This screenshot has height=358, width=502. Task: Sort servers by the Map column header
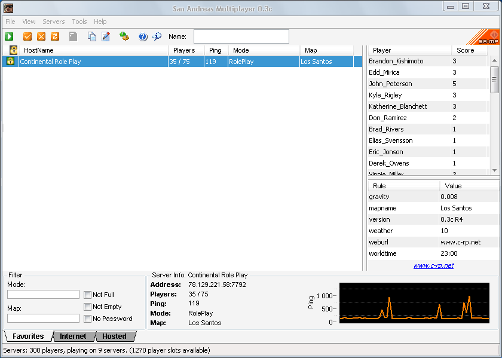(326, 50)
